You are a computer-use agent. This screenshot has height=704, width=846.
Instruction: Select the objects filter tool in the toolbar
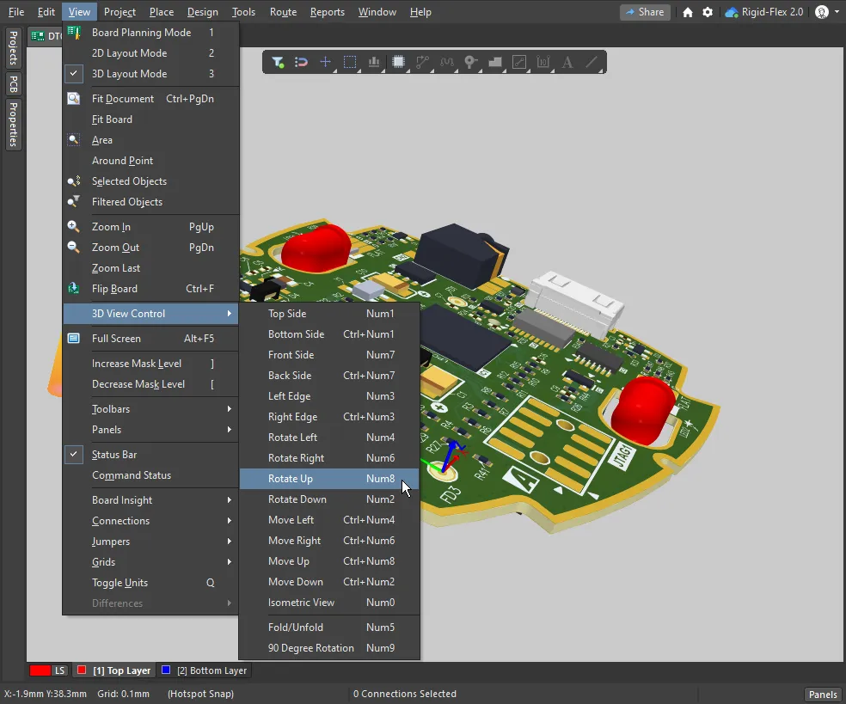(278, 61)
